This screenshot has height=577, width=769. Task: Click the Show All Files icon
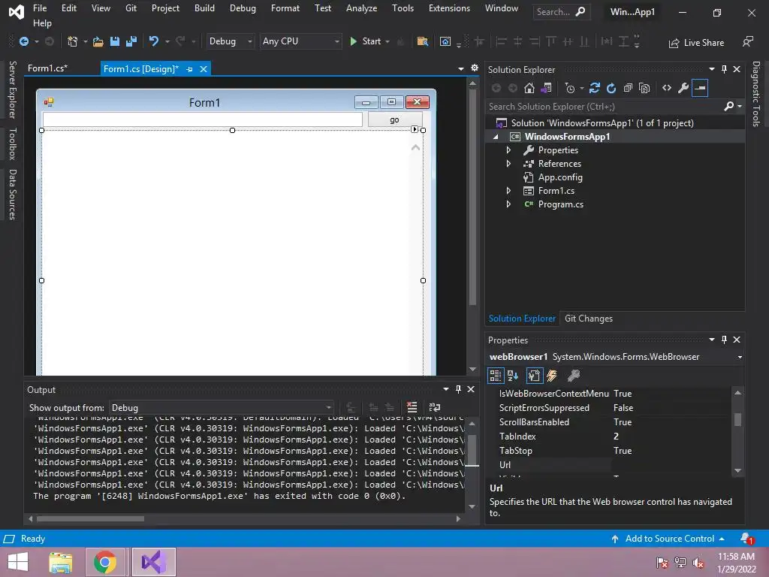pos(644,88)
